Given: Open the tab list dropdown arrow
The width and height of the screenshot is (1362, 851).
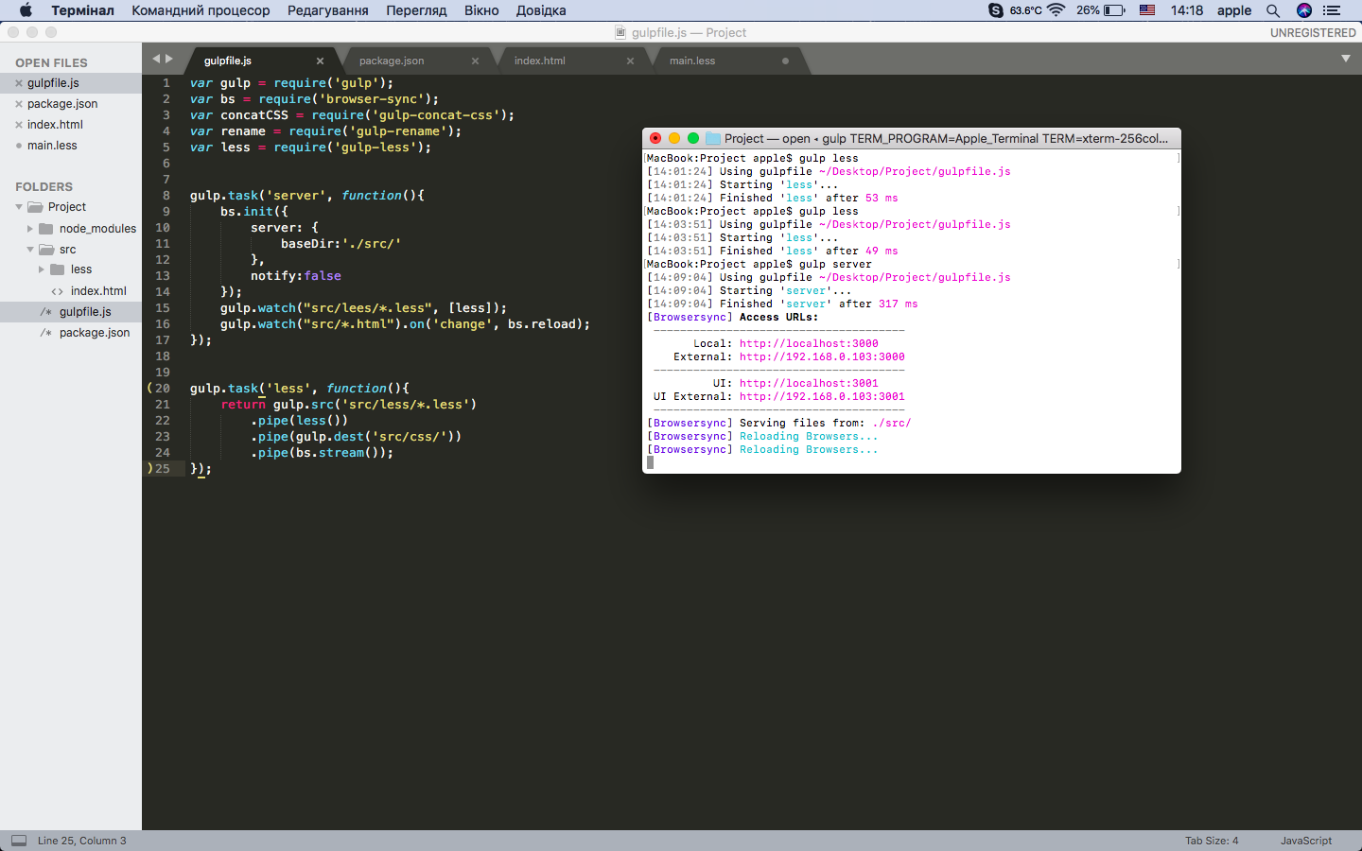Looking at the screenshot, I should coord(1346,59).
